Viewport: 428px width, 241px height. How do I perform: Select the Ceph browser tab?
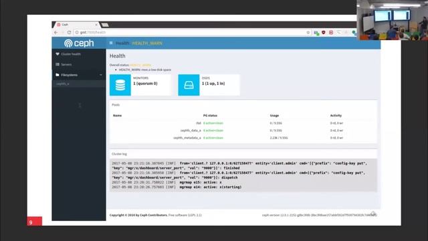[76, 25]
